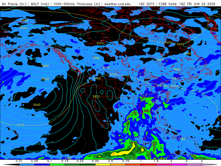Select the dark green 0.25 inch legend swatch
The height and width of the screenshot is (166, 221).
(x=88, y=165)
